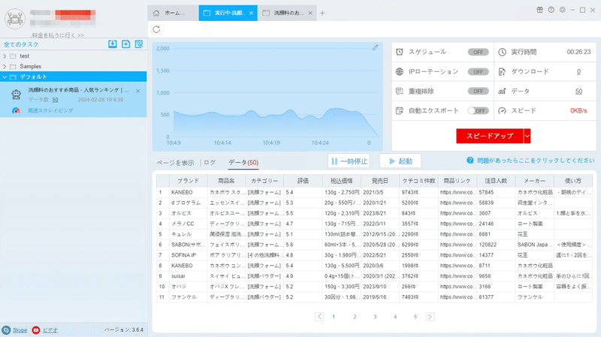
Task: Open settings gear icon in title bar
Action: [562, 10]
